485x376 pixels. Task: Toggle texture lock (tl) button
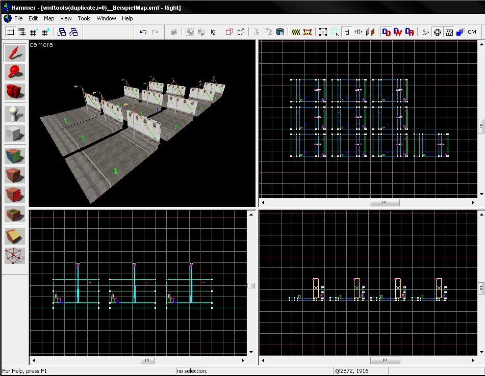click(x=347, y=32)
